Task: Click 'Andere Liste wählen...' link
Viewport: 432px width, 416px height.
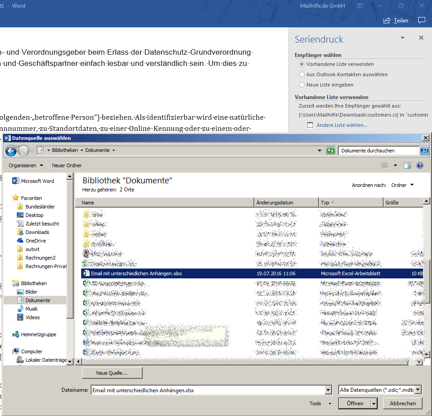Action: (342, 125)
